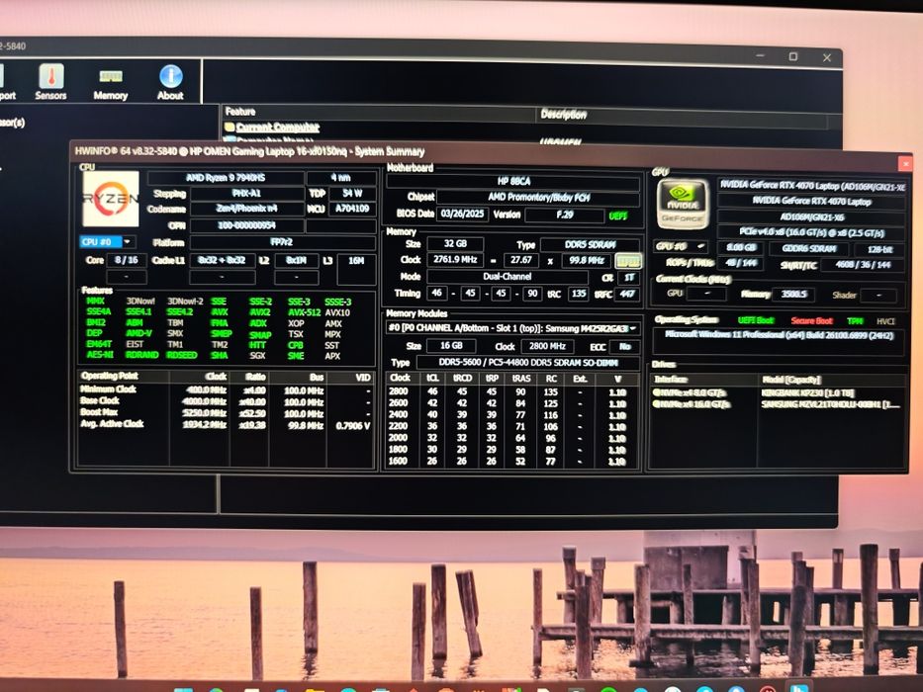
Task: Click the HP 8BCA motherboard field
Action: [x=513, y=182]
